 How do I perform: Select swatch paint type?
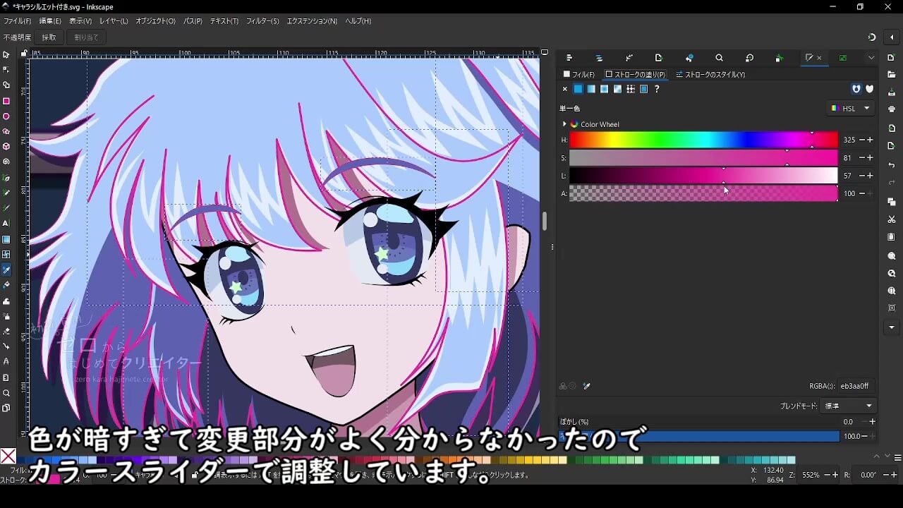(x=643, y=89)
